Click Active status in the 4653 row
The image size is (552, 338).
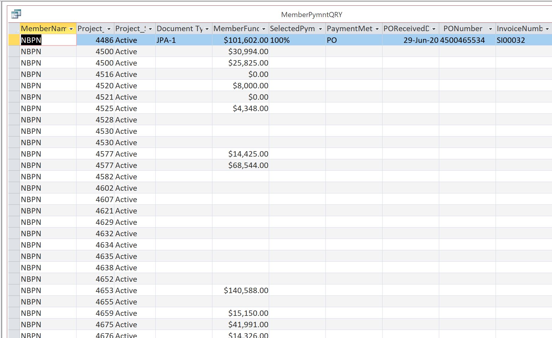click(135, 290)
